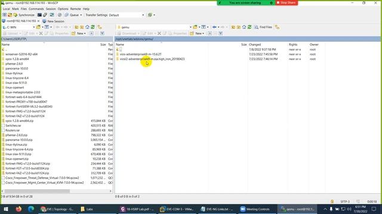382x214 pixels.
Task: Open the Commander layout icon in main toolbar
Action: (x=4, y=15)
